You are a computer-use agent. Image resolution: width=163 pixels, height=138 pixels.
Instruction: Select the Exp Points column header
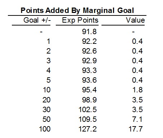point(80,20)
